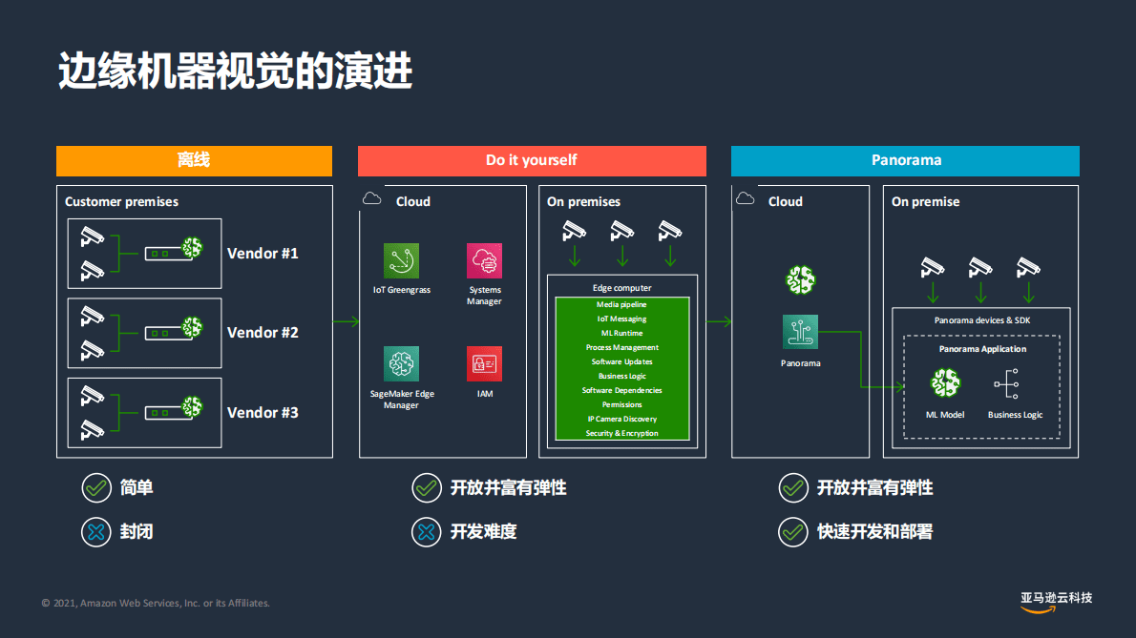The width and height of the screenshot is (1136, 638).
Task: Switch to the Do it yourself tab
Action: (x=531, y=160)
